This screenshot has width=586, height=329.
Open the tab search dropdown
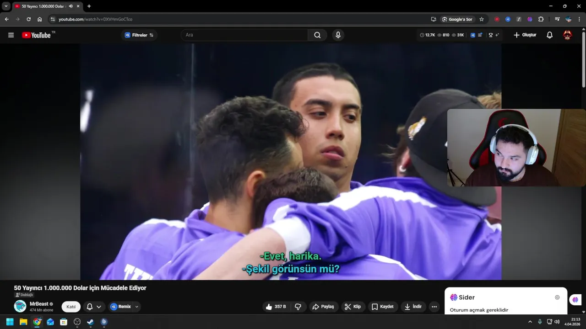tap(6, 6)
